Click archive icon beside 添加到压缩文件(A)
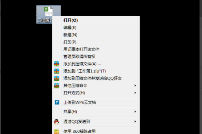The image size is (202, 134). pos(57,64)
